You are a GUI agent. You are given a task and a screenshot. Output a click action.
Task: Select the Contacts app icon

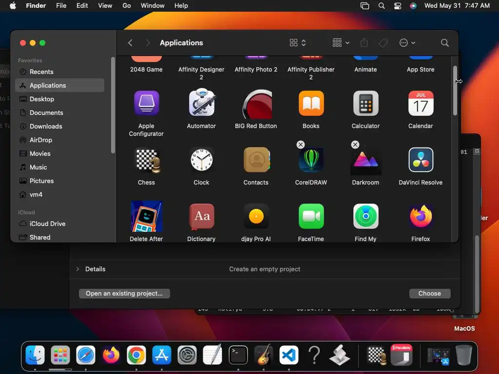tap(256, 160)
